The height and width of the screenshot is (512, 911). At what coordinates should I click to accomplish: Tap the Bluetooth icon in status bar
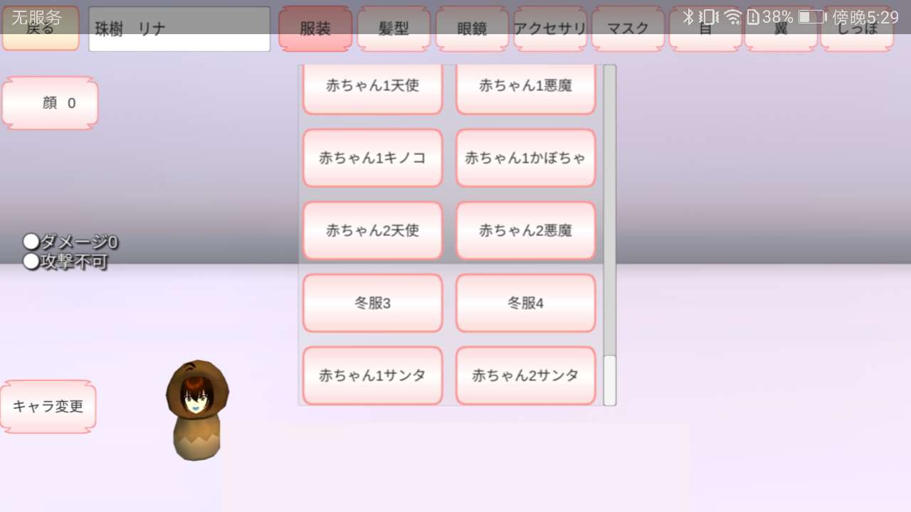click(688, 16)
